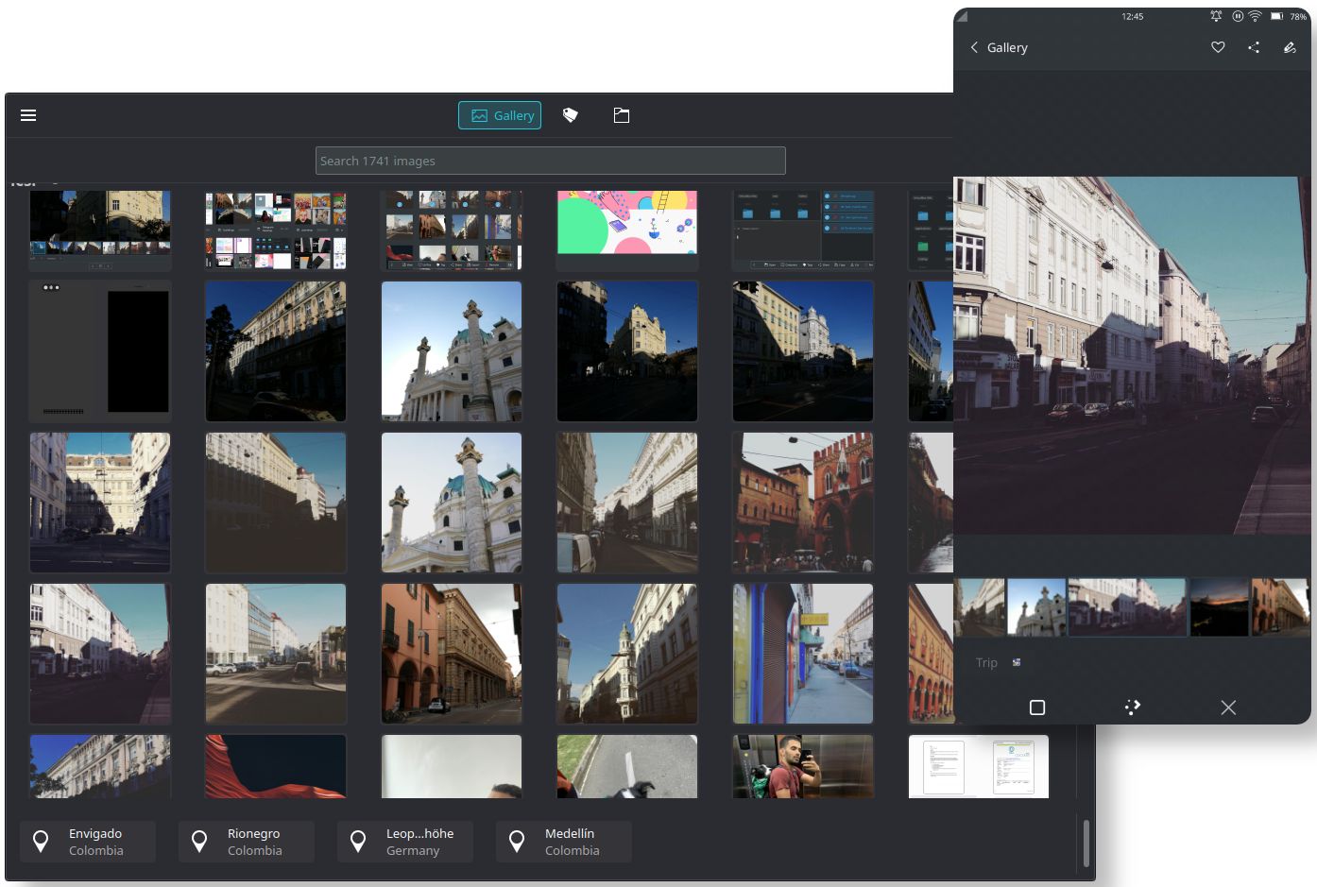Click the notification bell status icon

tap(1216, 16)
